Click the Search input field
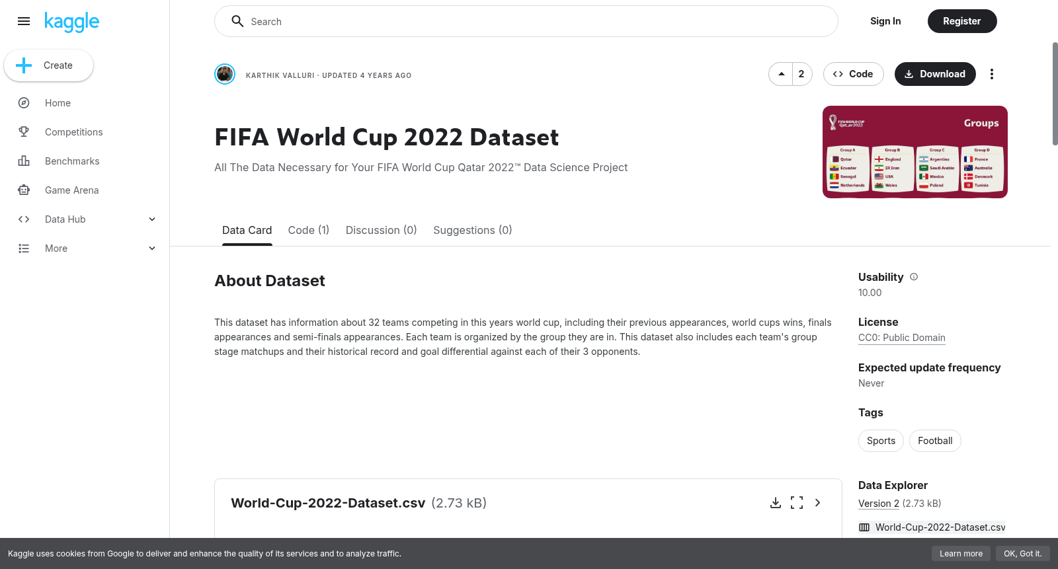Viewport: 1058px width, 569px height. (526, 21)
